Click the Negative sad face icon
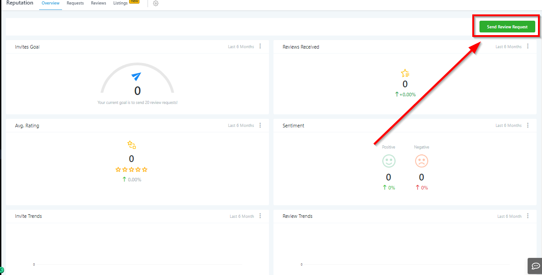Image resolution: width=542 pixels, height=275 pixels. click(x=421, y=161)
